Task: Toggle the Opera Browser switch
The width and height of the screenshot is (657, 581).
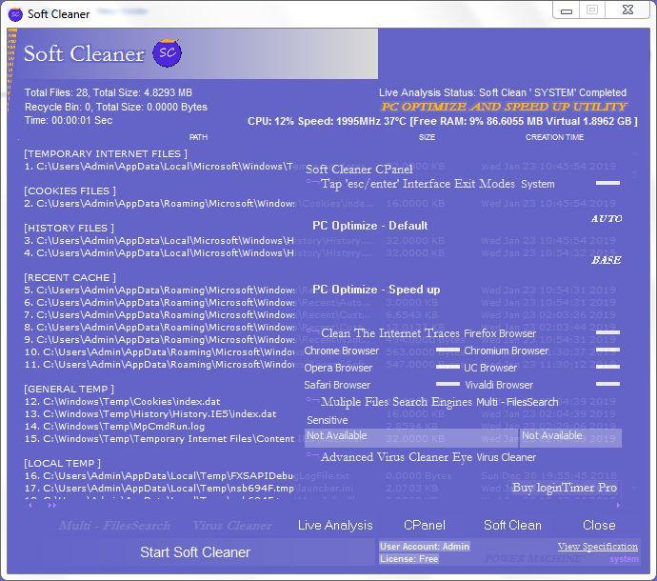Action: [447, 368]
